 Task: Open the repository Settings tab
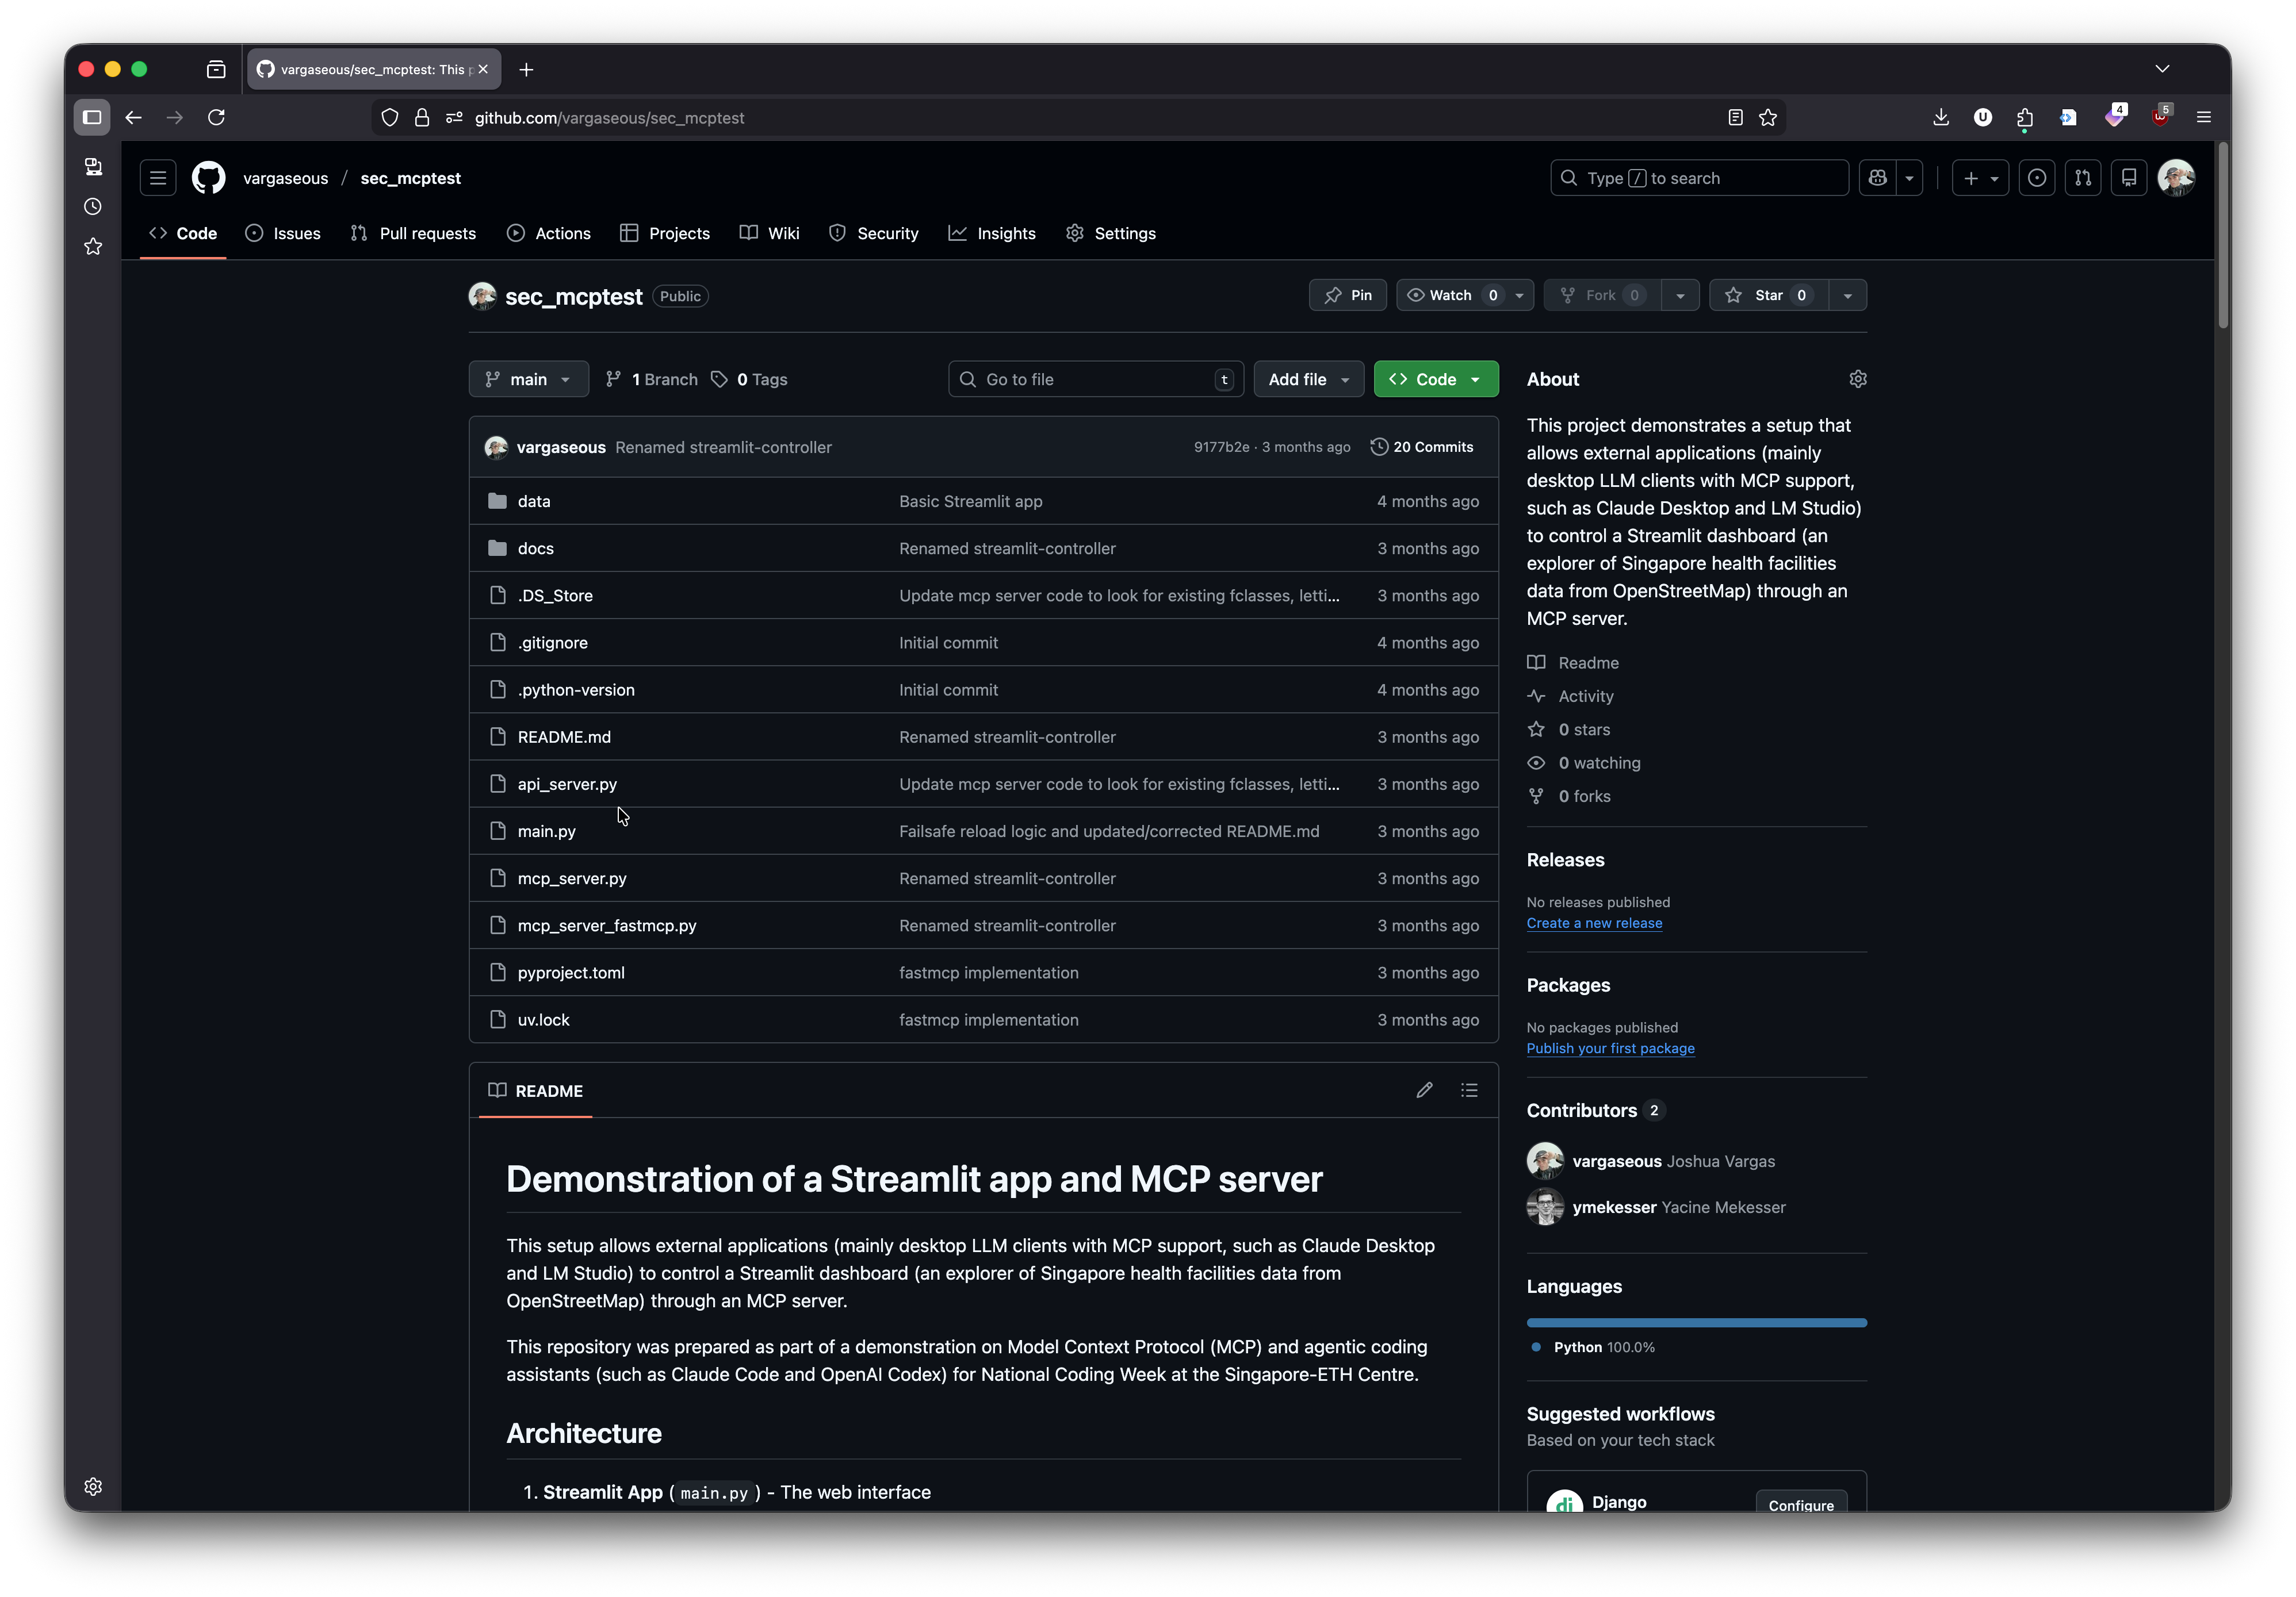point(1111,233)
